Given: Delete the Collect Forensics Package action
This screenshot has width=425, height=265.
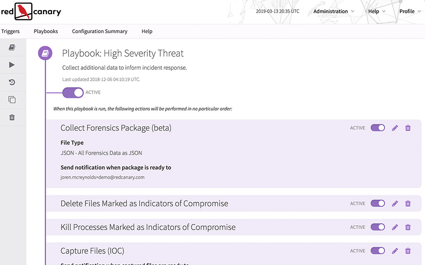Looking at the screenshot, I should tap(408, 128).
